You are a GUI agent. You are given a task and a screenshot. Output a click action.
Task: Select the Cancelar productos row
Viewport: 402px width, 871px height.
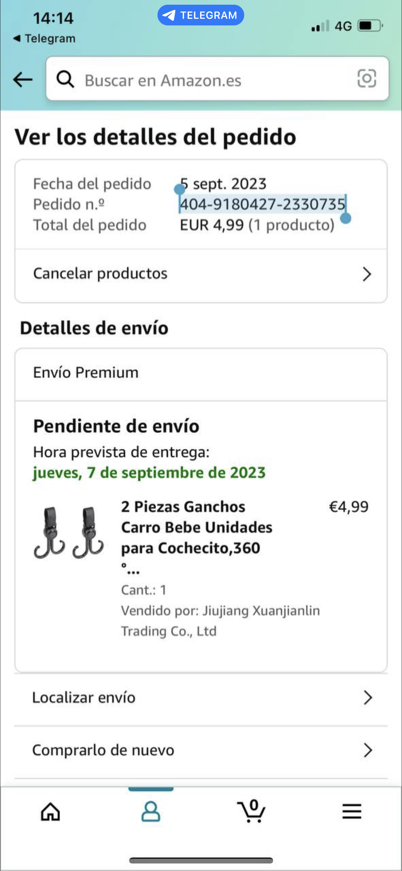pos(100,273)
